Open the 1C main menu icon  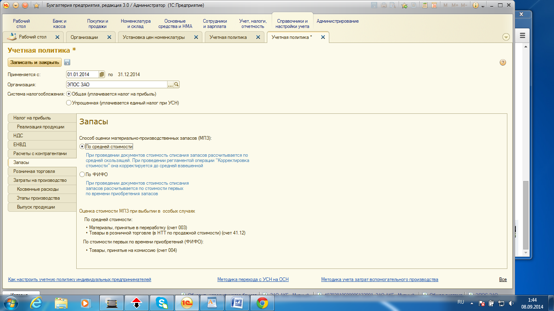coord(6,5)
